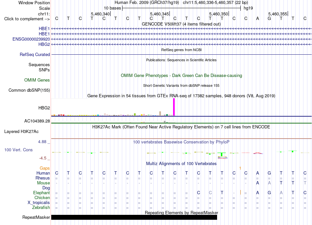Image resolution: width=312 pixels, height=225 pixels.
Task: Click the 4.88 PhyloP upper limit value
Action: click(42, 142)
